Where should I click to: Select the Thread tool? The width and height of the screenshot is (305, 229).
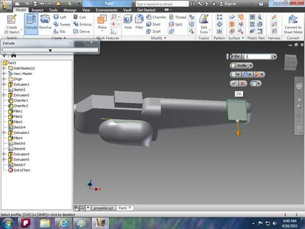pos(178,17)
